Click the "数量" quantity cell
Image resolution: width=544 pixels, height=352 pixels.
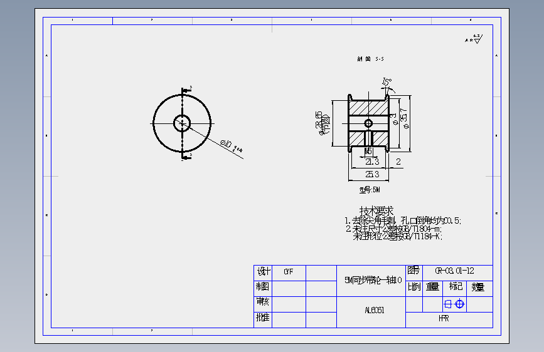[x=478, y=287]
